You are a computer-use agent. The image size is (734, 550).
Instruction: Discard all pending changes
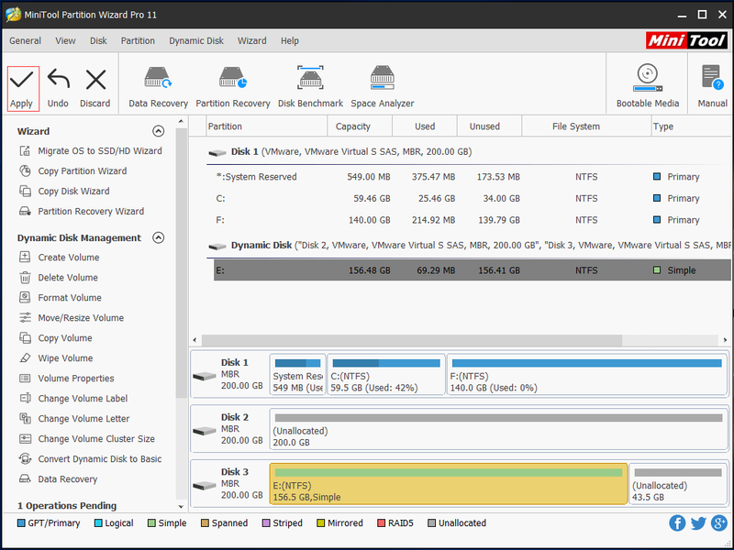[95, 89]
